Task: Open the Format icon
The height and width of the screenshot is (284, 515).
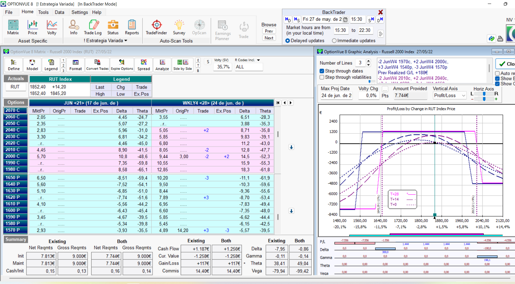Action: tap(76, 65)
